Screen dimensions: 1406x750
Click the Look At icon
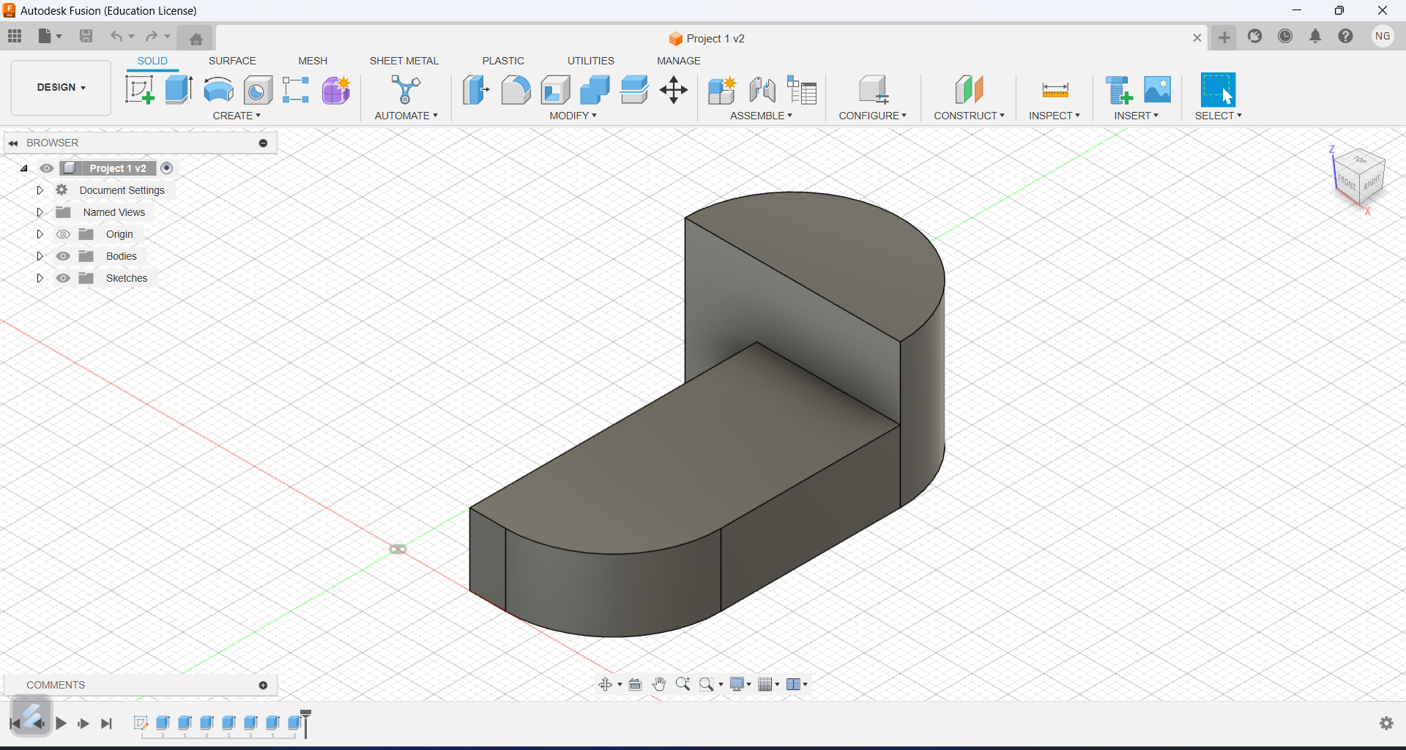[x=635, y=684]
